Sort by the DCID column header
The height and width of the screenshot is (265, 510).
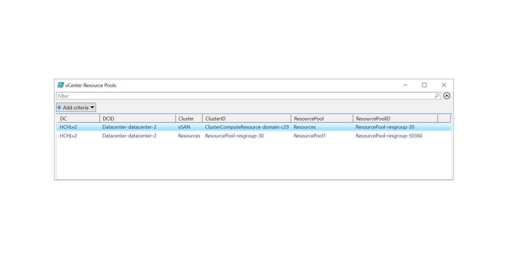click(137, 119)
